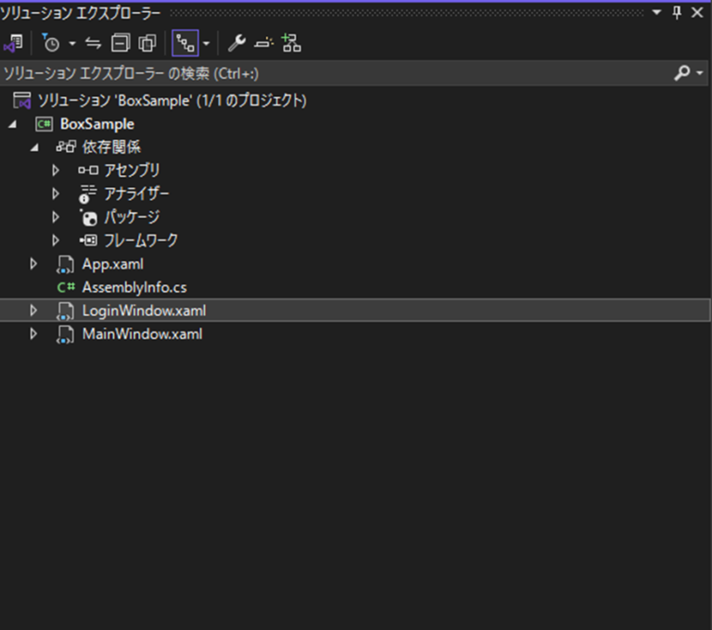Click Sync with Active Document arrows icon

[93, 43]
